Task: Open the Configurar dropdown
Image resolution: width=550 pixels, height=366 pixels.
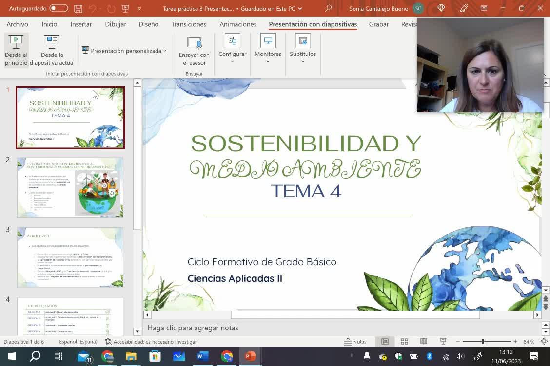Action: (x=232, y=50)
